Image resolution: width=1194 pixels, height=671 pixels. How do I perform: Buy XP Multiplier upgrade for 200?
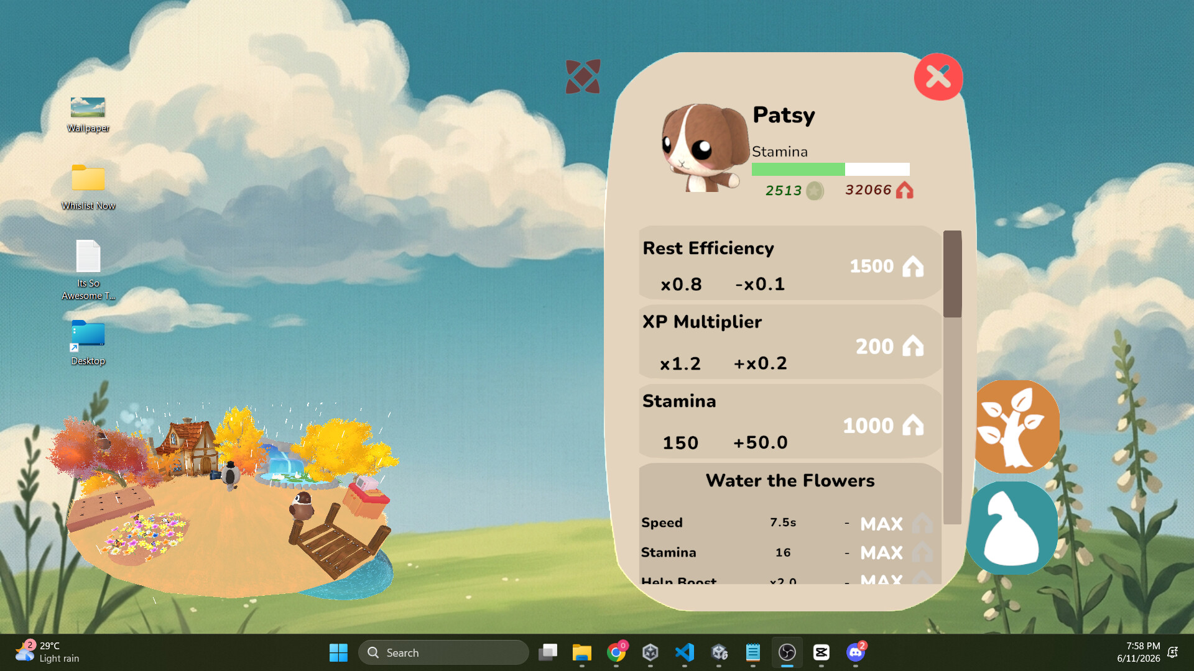(889, 346)
